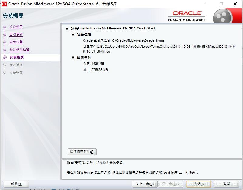Open the 欢迎使用 step link
The width and height of the screenshot is (243, 190).
tap(16, 27)
